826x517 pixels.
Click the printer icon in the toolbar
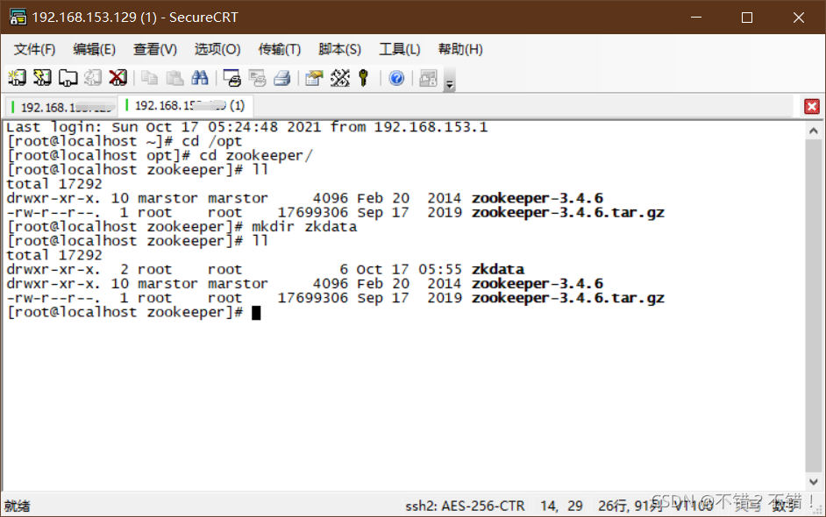[x=282, y=78]
